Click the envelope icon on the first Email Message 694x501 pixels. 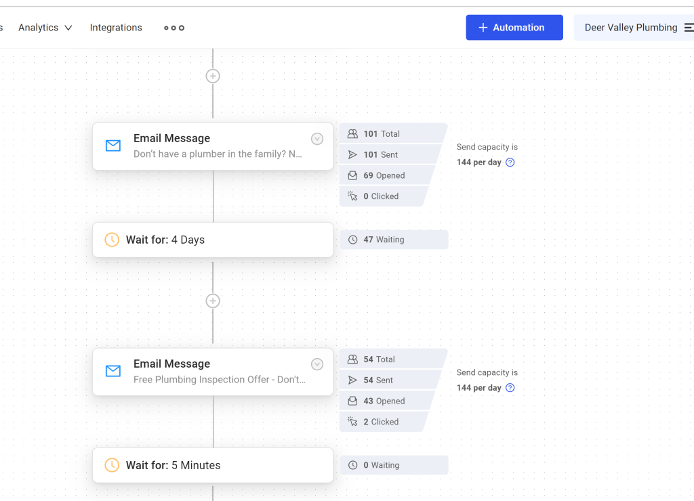point(113,146)
